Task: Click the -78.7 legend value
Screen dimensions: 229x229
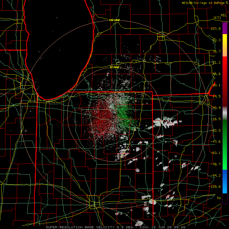Action: tap(216, 164)
